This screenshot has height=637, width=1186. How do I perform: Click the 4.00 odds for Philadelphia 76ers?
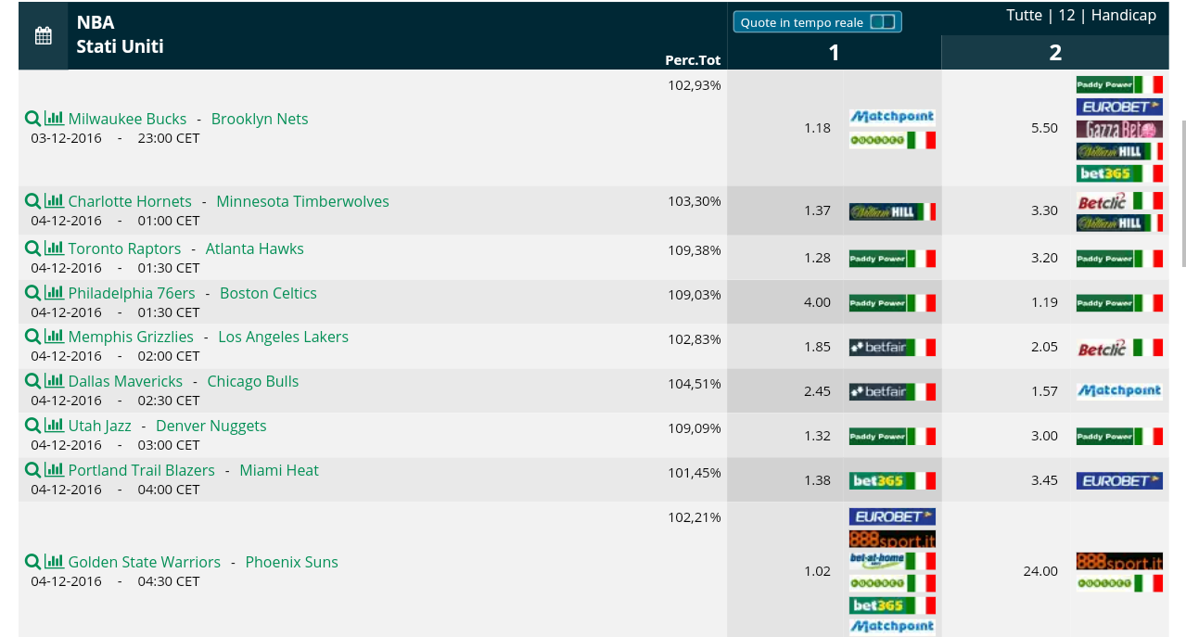(817, 302)
